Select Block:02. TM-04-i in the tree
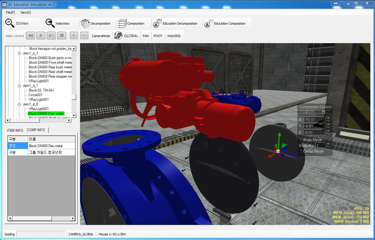 (x=41, y=90)
